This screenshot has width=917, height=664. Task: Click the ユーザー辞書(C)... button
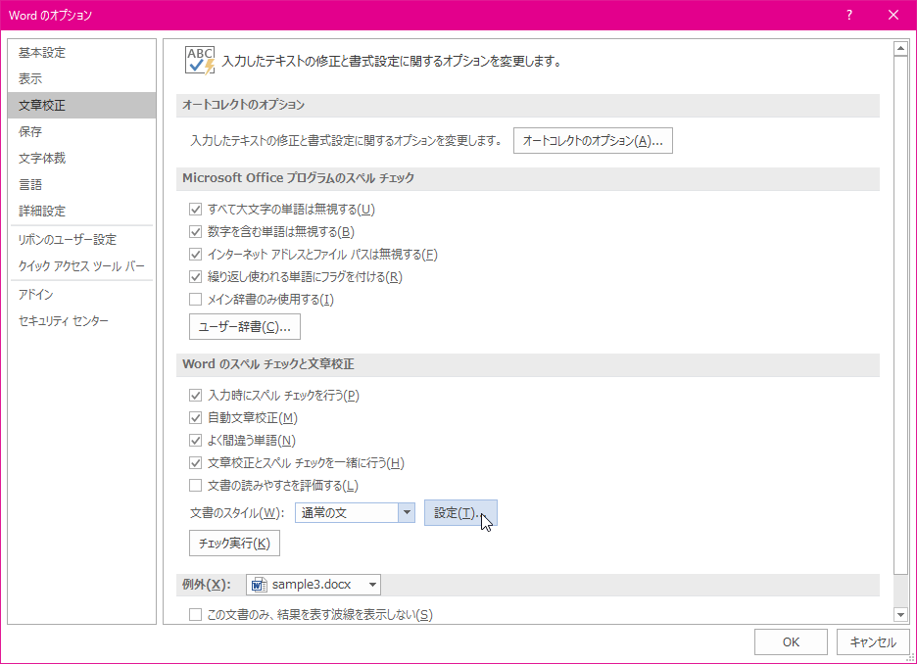tap(245, 327)
